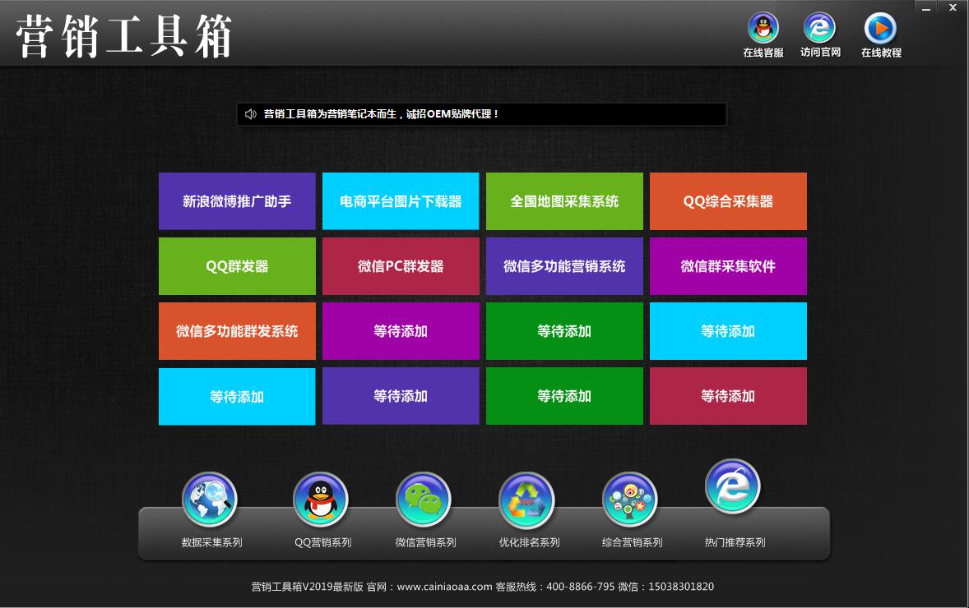Image resolution: width=969 pixels, height=608 pixels.
Task: Select the 热门推荐系列 IE icon
Action: tap(733, 486)
